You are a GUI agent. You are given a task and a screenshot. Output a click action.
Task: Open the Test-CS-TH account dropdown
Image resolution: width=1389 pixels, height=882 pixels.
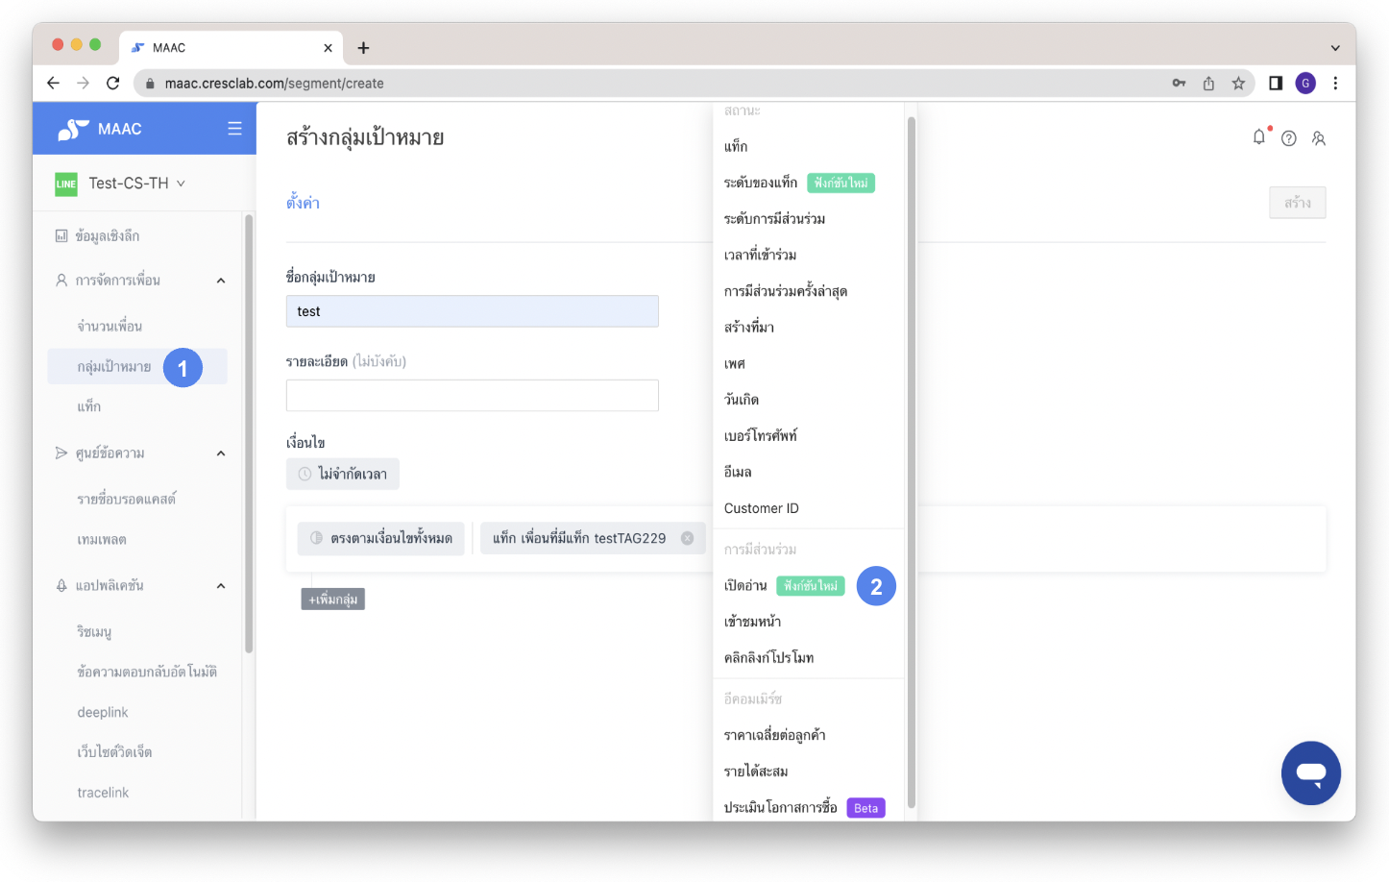[x=136, y=184]
